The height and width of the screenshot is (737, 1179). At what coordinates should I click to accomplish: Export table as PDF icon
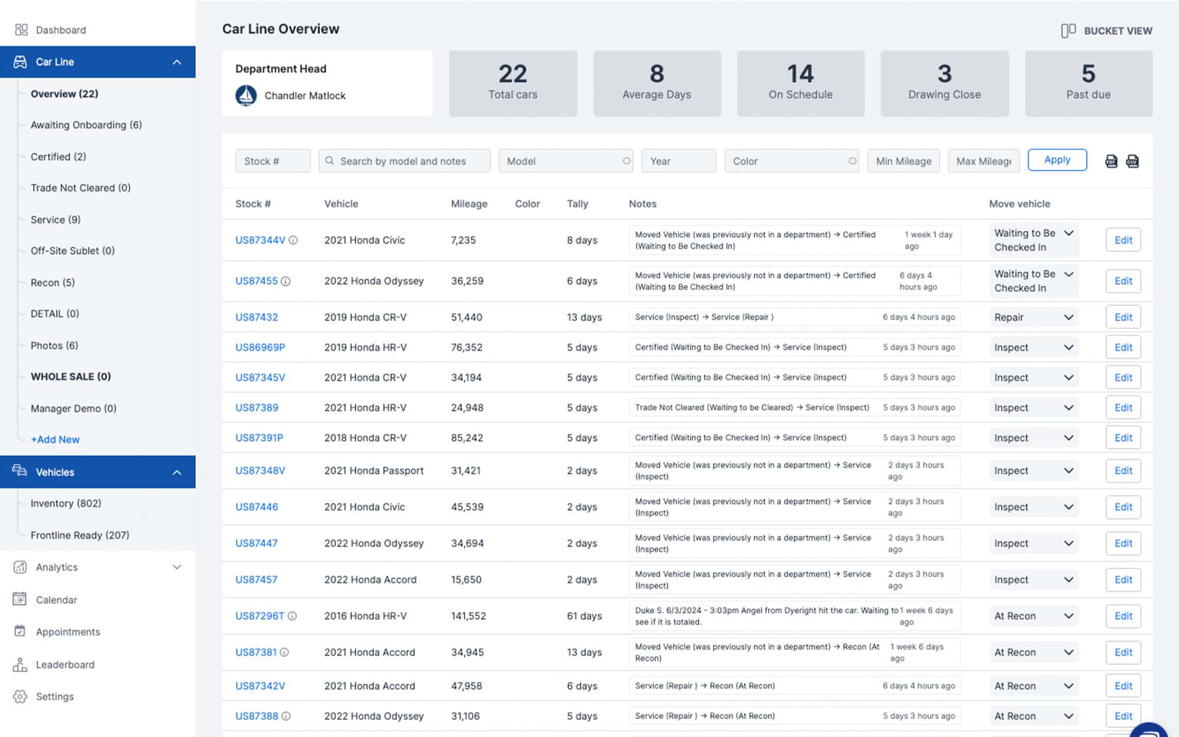(x=1111, y=161)
